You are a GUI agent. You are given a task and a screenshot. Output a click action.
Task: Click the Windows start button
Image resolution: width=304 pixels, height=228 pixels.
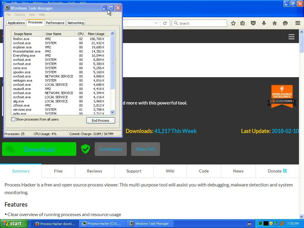pos(14,224)
